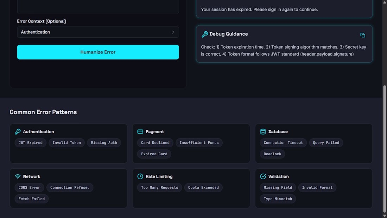Pick the Deadlock error pattern
Viewport: 387px width, 218px height.
(x=272, y=154)
